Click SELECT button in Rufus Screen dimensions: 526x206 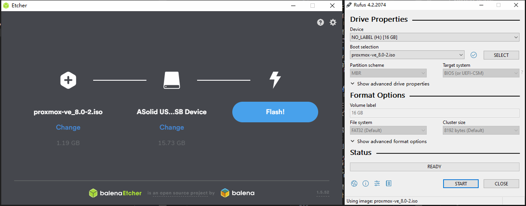[501, 55]
